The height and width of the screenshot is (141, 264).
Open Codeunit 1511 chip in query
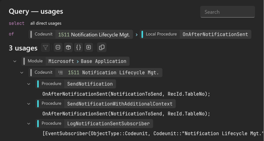(x=81, y=34)
